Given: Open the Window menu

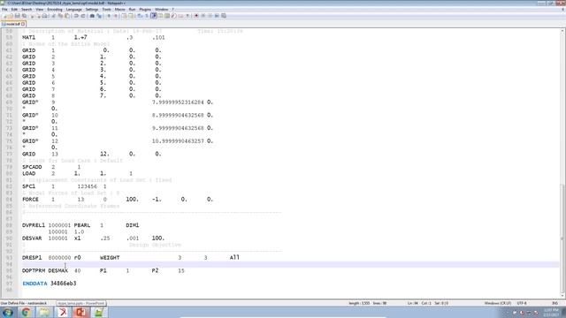Looking at the screenshot, I should coord(161,10).
